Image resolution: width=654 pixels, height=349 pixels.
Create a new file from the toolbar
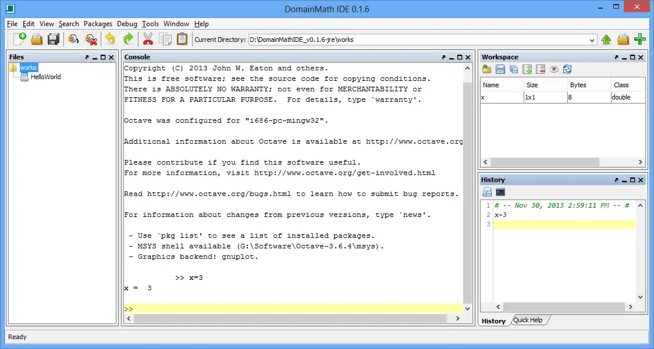pyautogui.click(x=19, y=39)
